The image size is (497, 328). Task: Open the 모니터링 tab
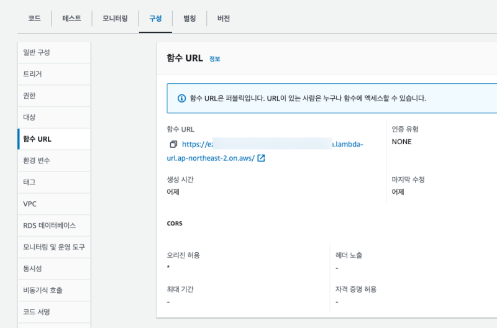click(115, 19)
